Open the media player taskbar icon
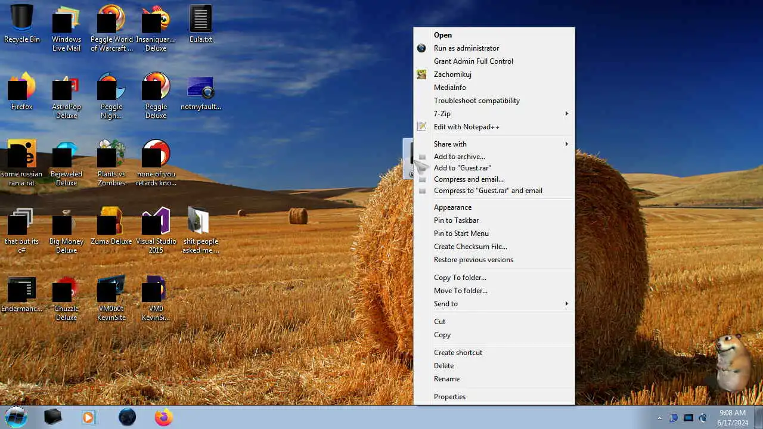The image size is (763, 429). [x=89, y=417]
